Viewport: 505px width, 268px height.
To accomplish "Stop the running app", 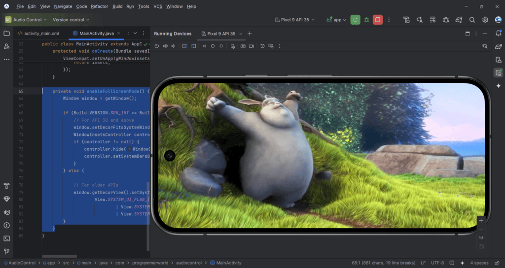I will (378, 20).
